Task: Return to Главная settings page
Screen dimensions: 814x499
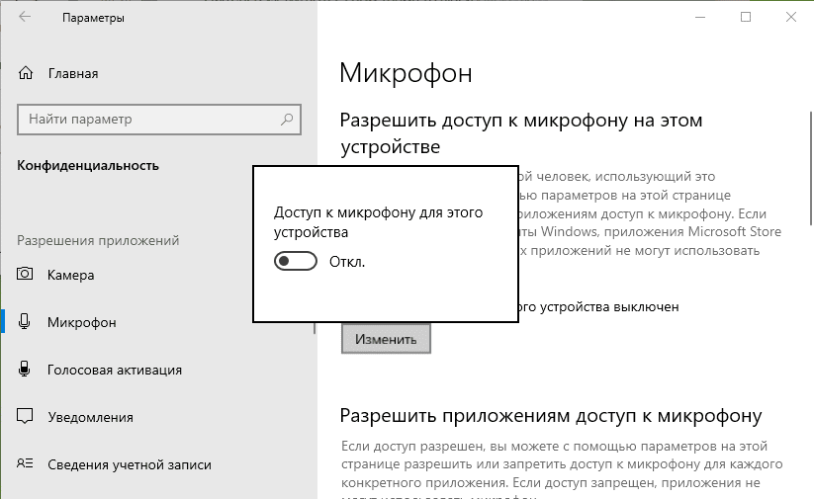Action: (72, 73)
